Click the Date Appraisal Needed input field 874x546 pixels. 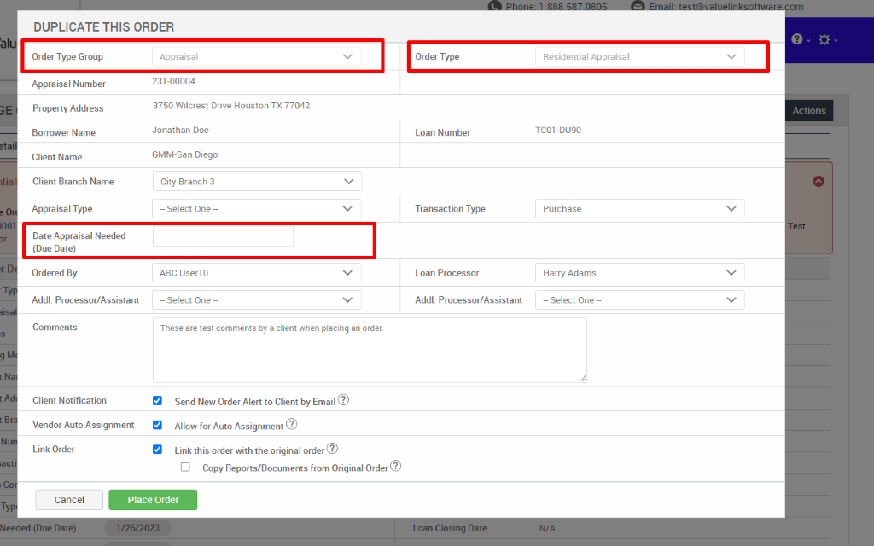click(223, 236)
